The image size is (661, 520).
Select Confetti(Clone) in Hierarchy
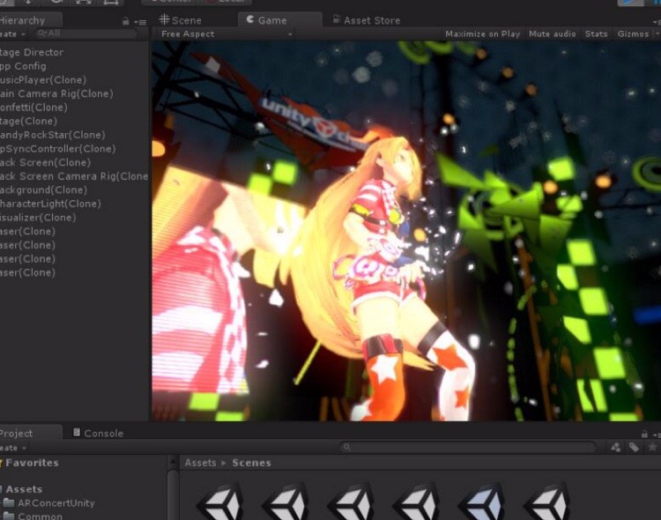tap(33, 108)
